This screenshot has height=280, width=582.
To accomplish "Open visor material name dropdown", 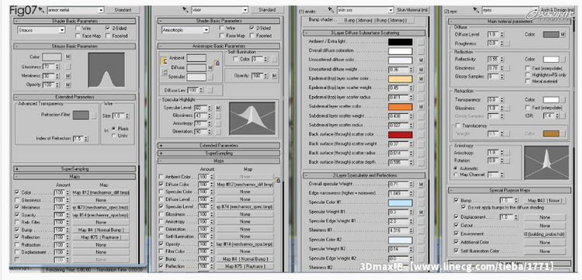I will tap(245, 10).
